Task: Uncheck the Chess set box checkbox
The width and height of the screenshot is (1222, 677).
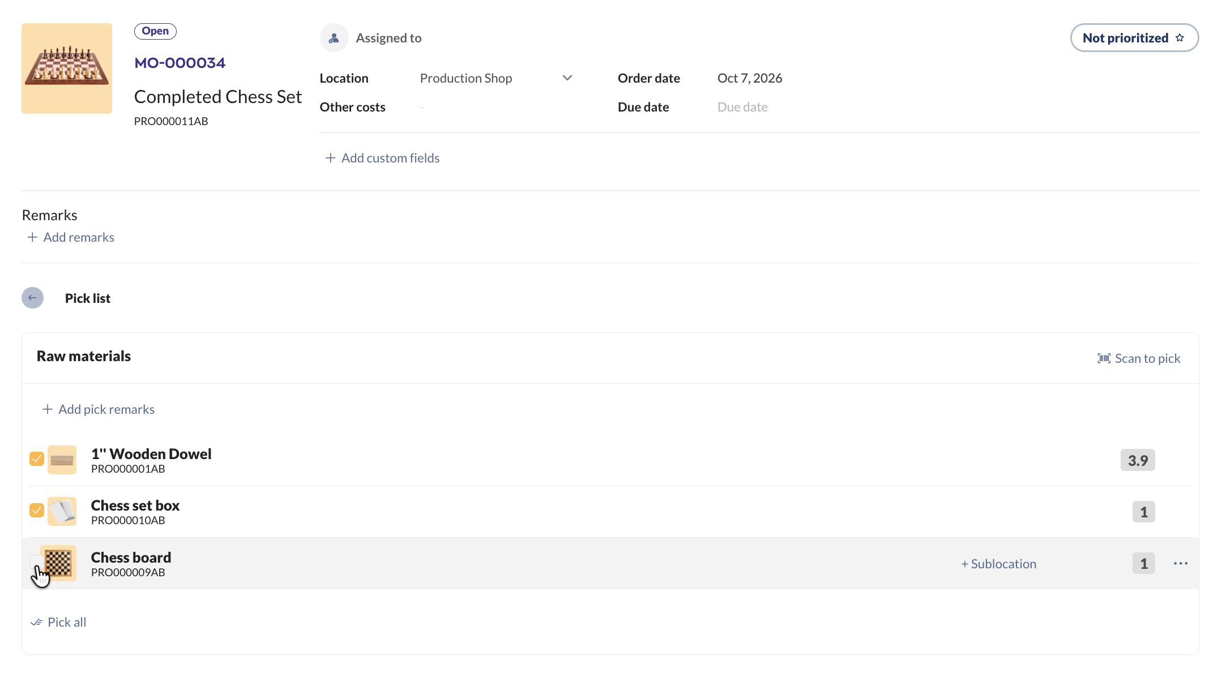Action: (x=37, y=510)
